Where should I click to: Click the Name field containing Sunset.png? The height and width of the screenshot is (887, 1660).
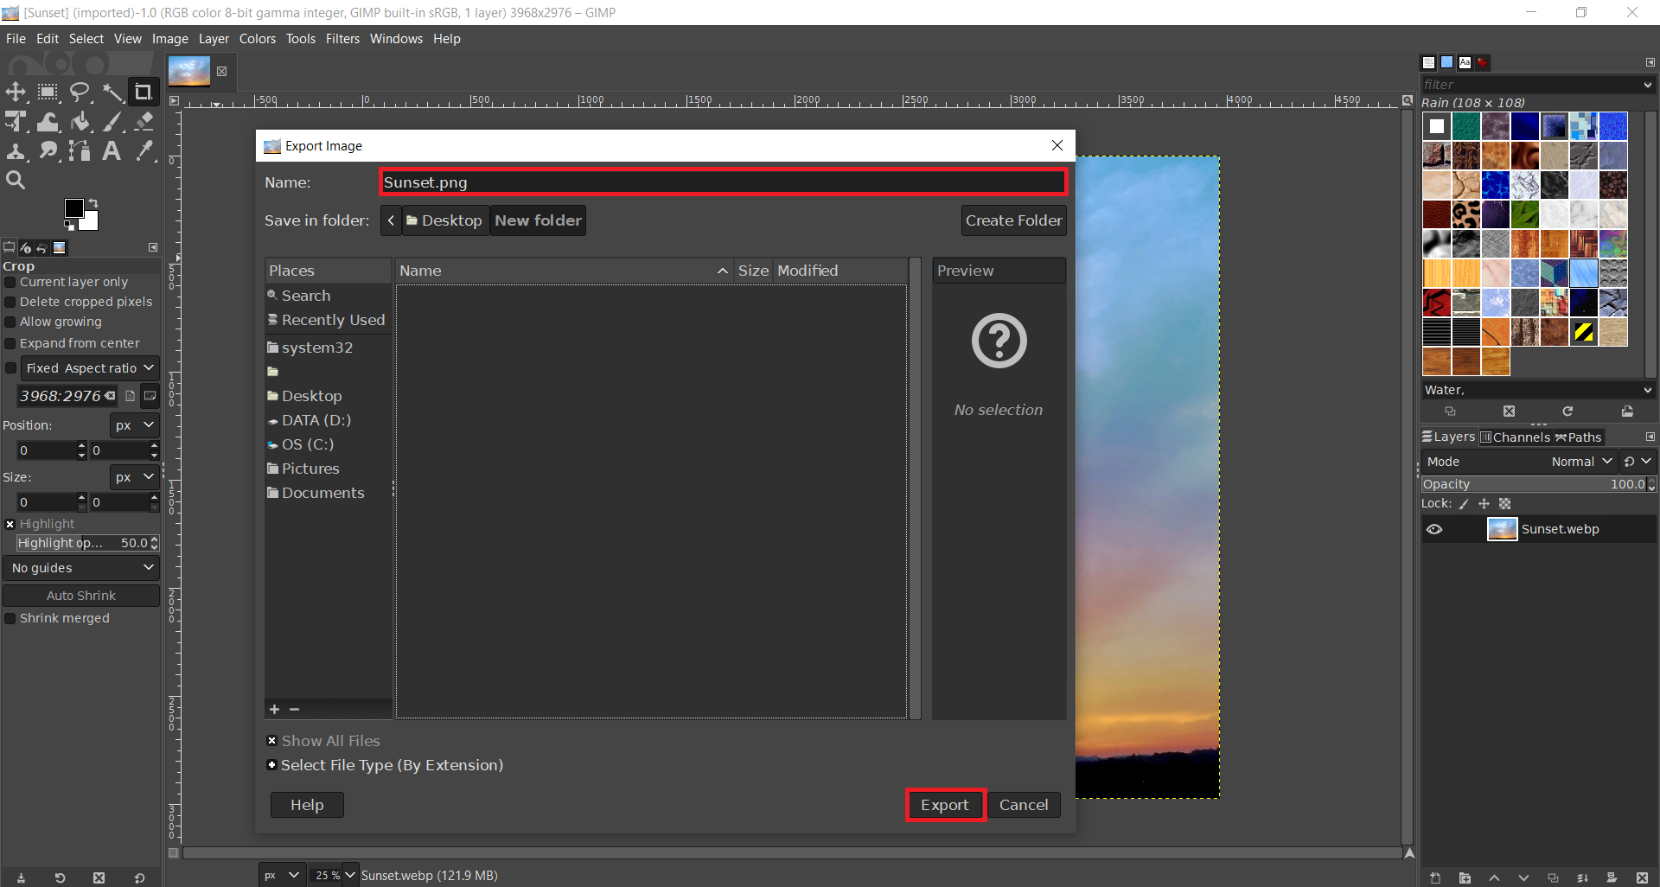click(x=722, y=182)
